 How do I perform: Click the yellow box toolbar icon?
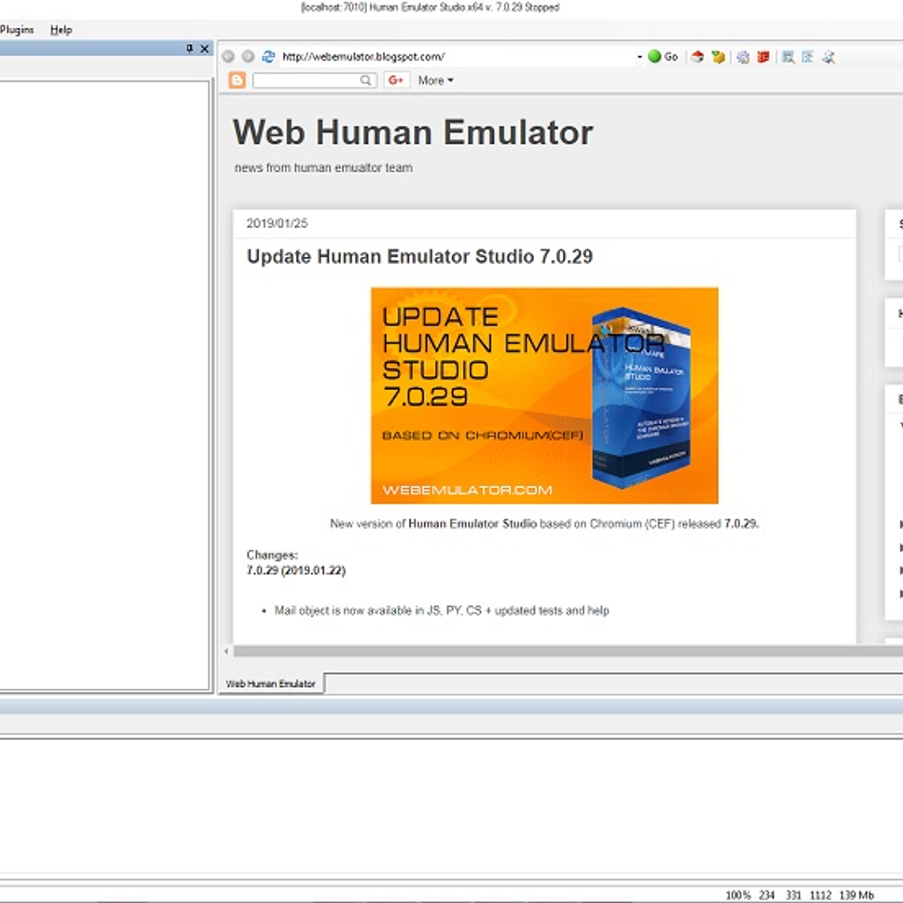point(718,56)
